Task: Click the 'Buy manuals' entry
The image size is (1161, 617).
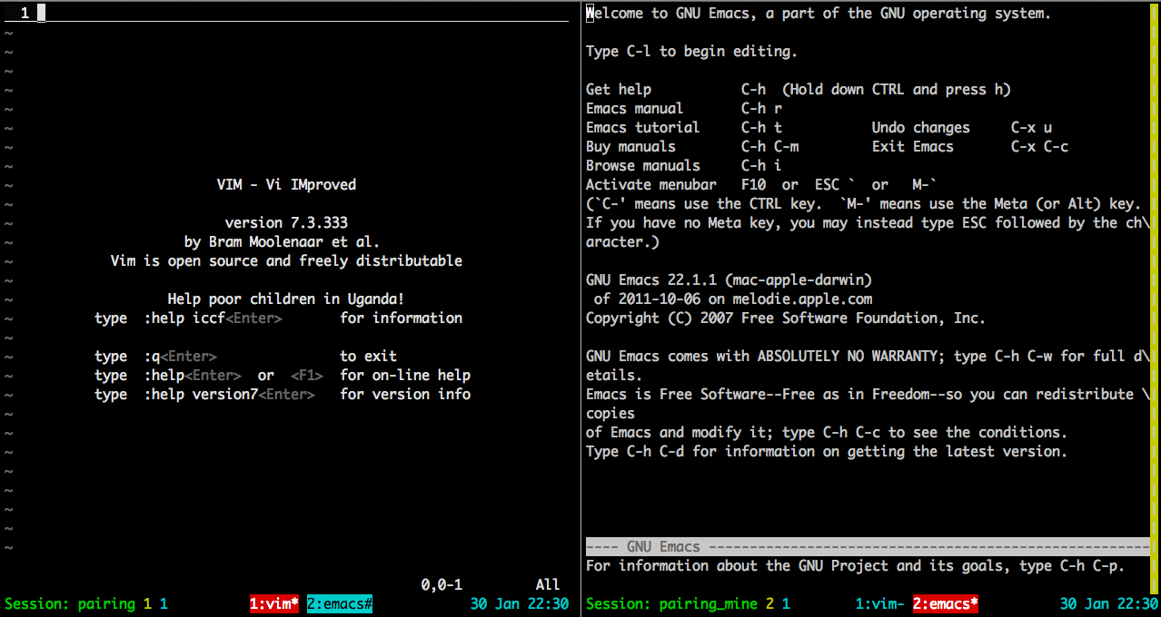Action: [x=630, y=146]
